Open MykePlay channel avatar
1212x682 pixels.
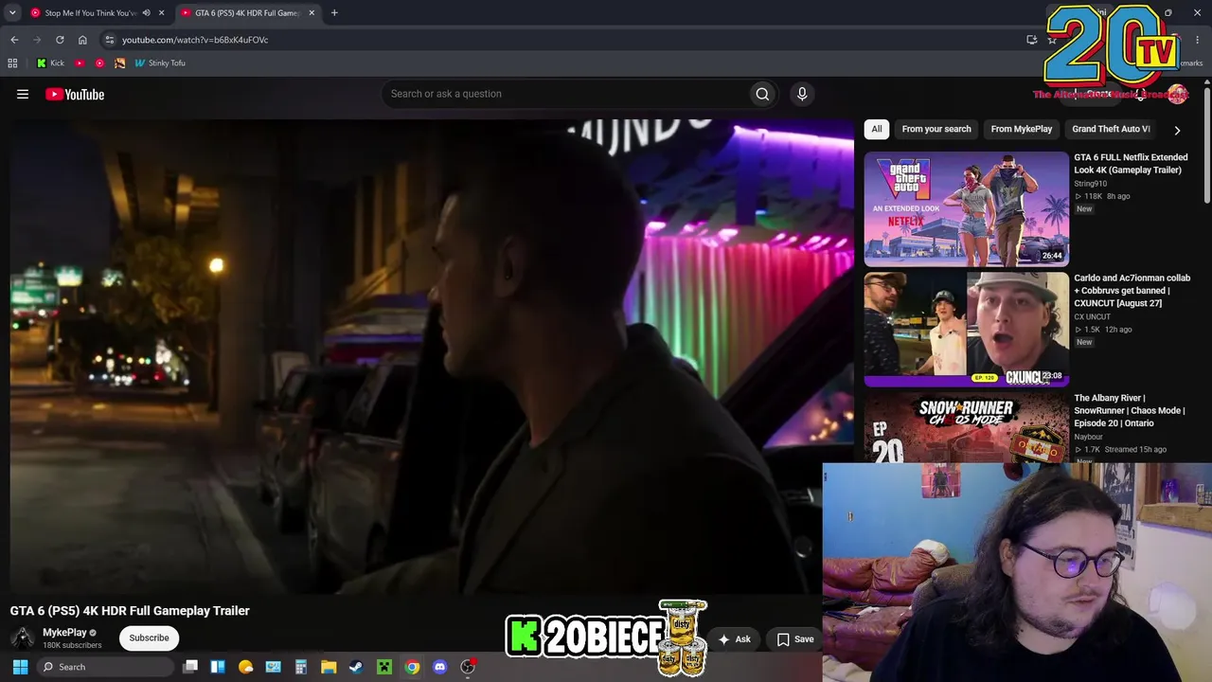click(23, 638)
